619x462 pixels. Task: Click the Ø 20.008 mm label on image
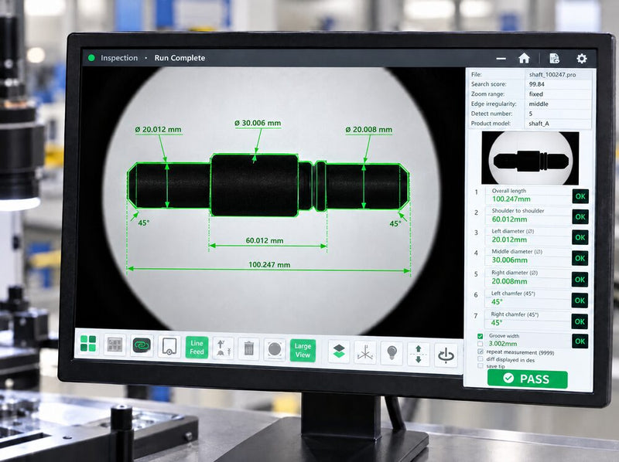point(369,130)
